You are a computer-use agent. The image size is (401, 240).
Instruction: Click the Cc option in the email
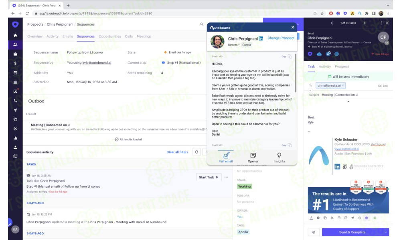pos(379,86)
